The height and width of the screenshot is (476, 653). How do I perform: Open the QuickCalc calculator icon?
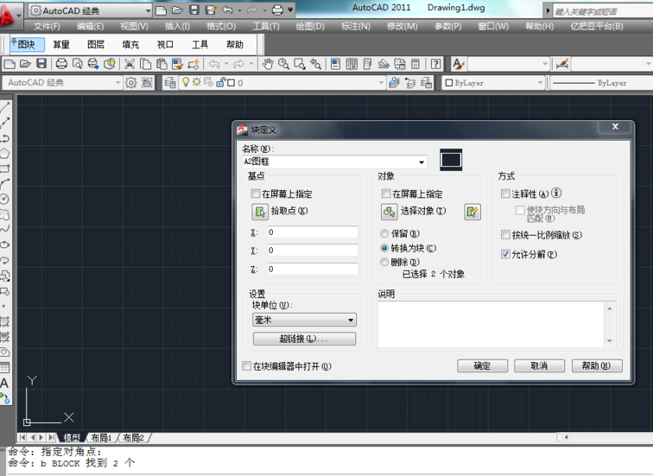click(x=415, y=64)
